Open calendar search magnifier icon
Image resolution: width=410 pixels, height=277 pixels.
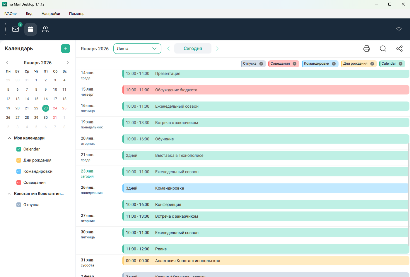(383, 49)
